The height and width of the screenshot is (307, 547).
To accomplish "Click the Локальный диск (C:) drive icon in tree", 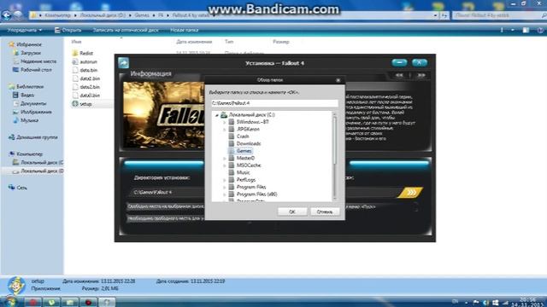I will (x=224, y=114).
